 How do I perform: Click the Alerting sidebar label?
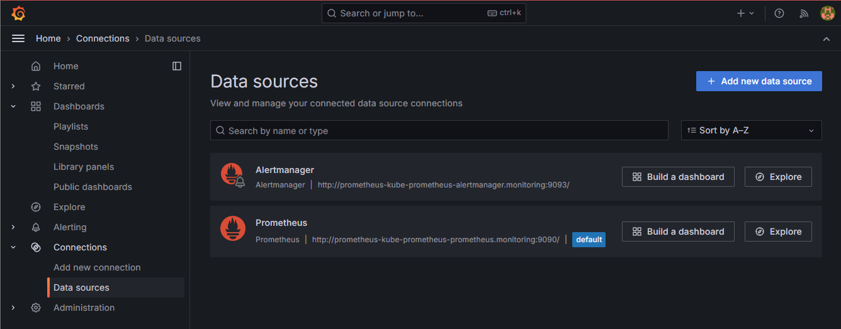[70, 227]
